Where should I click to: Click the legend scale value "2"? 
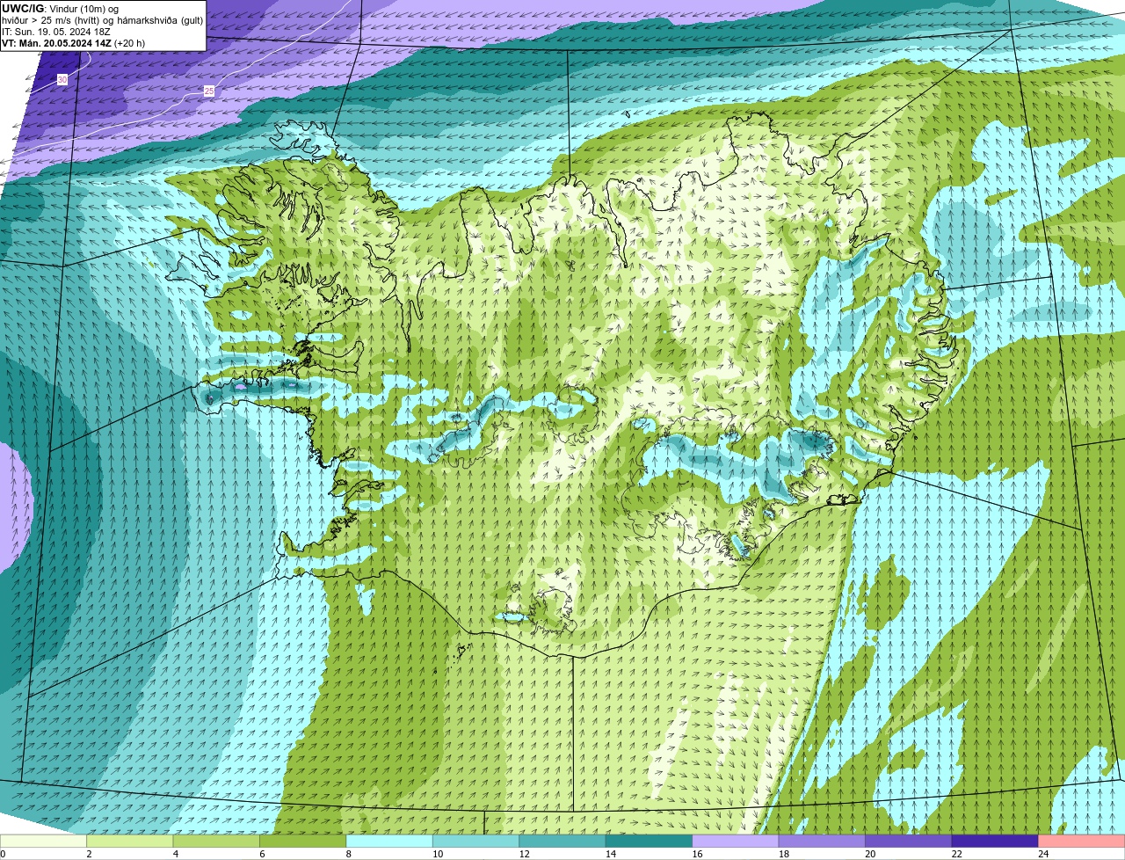(89, 854)
